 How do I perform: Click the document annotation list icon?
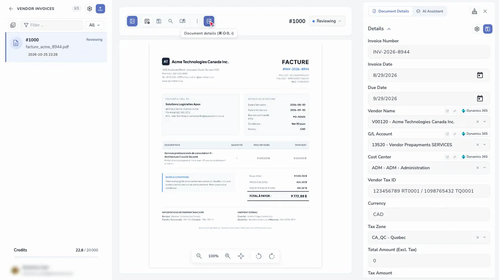point(147,21)
